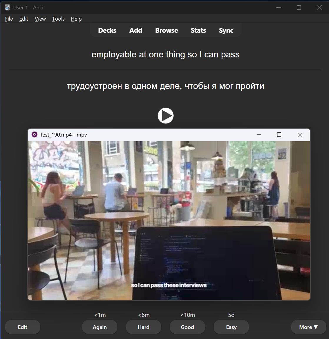Close the mpv test_190.mp4 window
Image resolution: width=329 pixels, height=339 pixels.
(300, 135)
